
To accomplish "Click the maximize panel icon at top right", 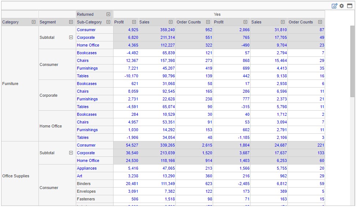I will 349,6.
